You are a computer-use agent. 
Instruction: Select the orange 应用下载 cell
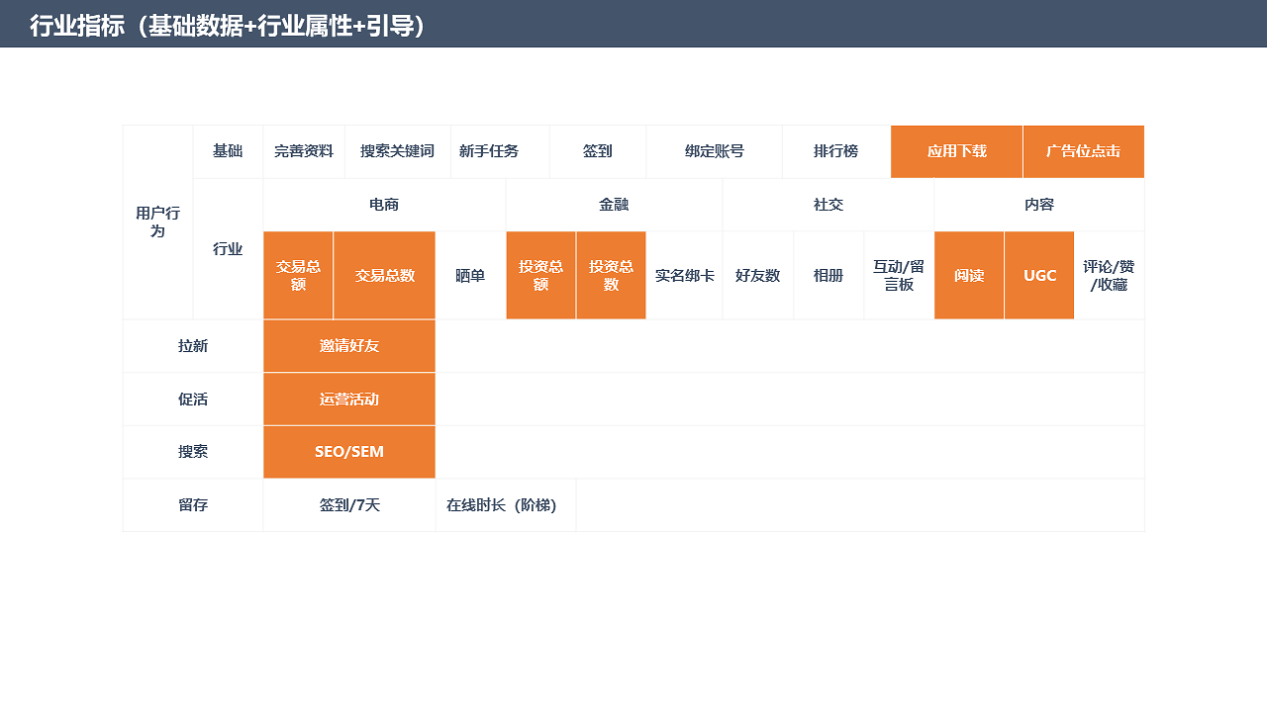[x=956, y=151]
